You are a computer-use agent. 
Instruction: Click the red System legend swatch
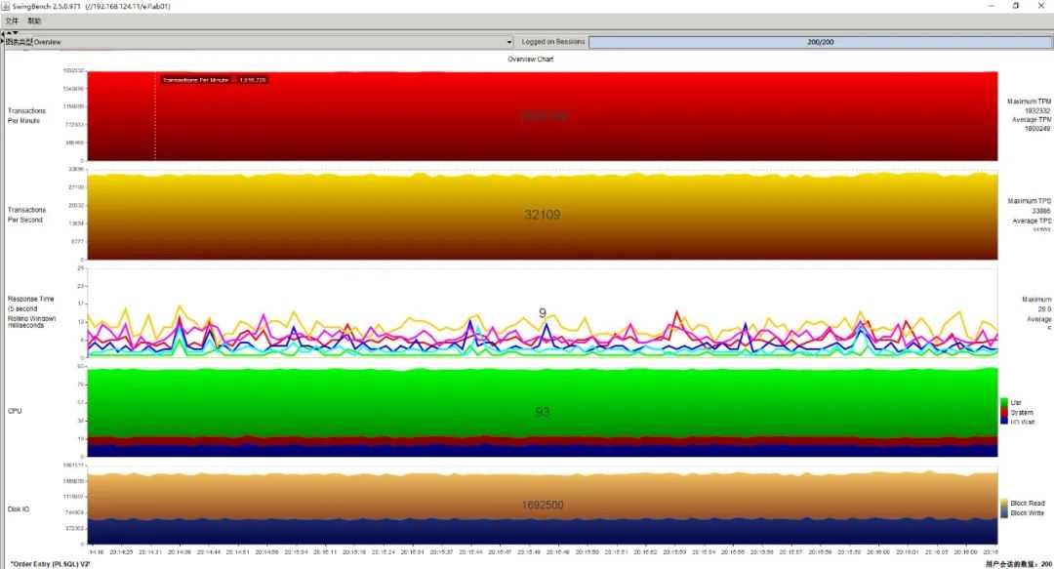(x=1004, y=412)
